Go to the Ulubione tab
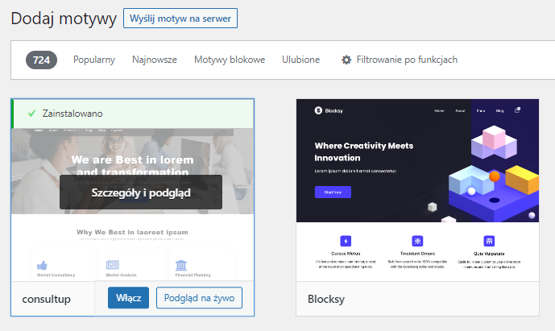The width and height of the screenshot is (555, 331). pos(300,60)
